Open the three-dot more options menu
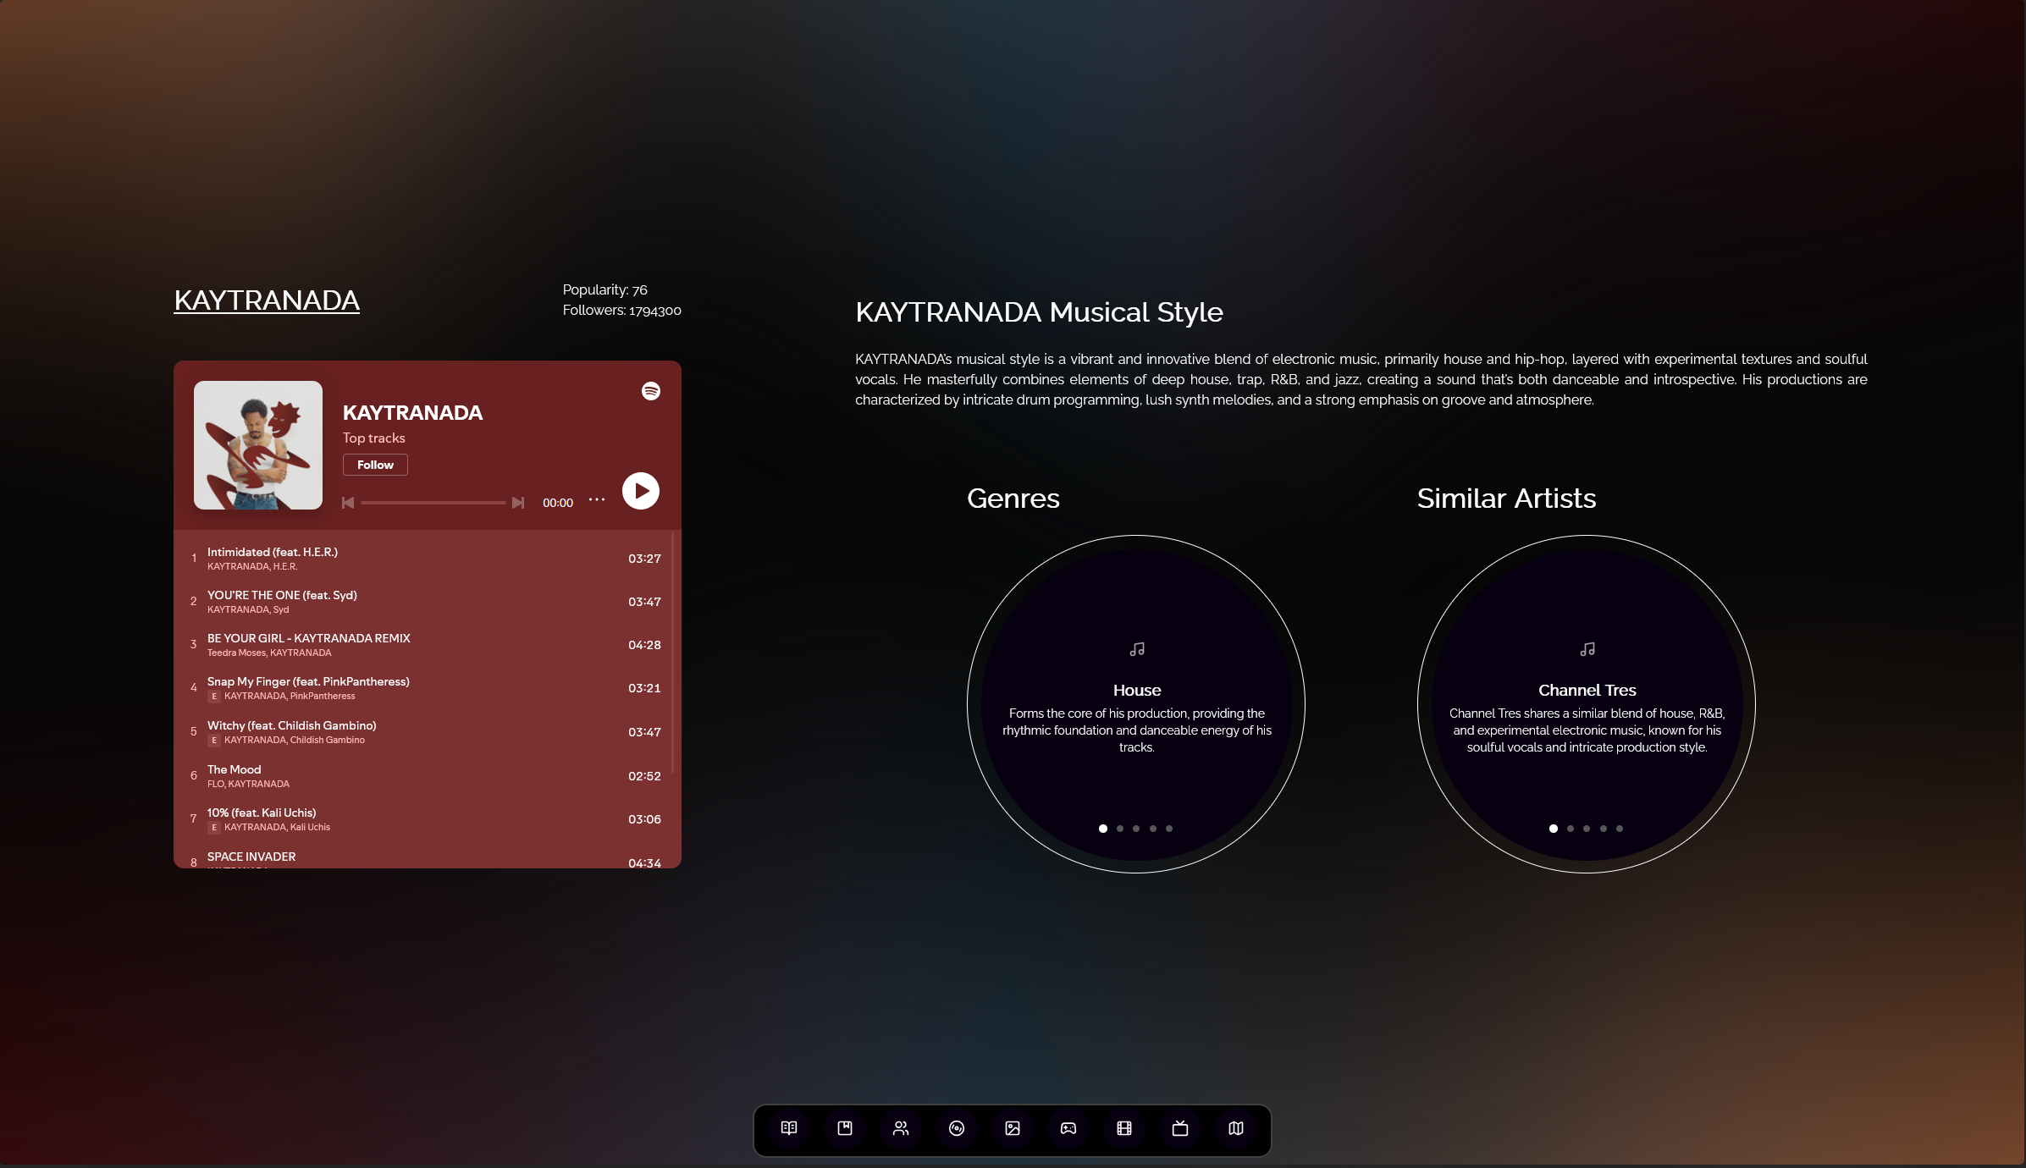The image size is (2026, 1168). tap(597, 499)
